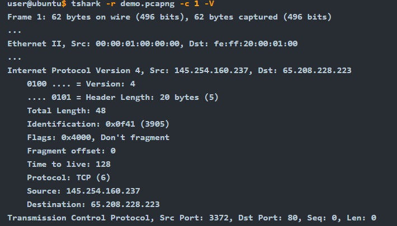Click the Fragment offset: 0 line
This screenshot has width=397, height=226.
(71, 151)
